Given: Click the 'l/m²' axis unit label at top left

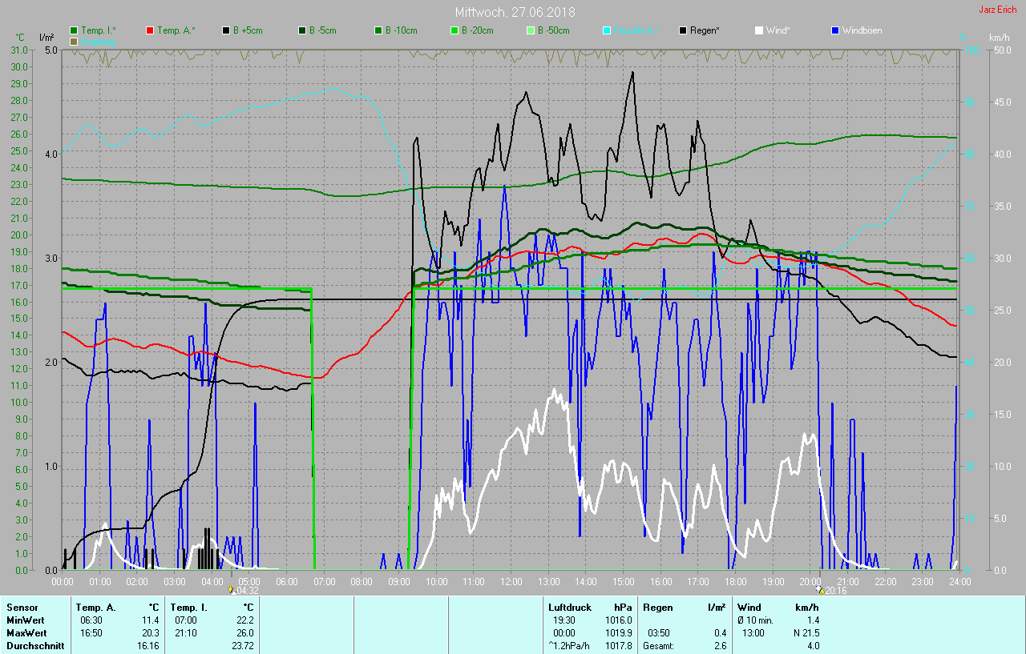Looking at the screenshot, I should 46,38.
